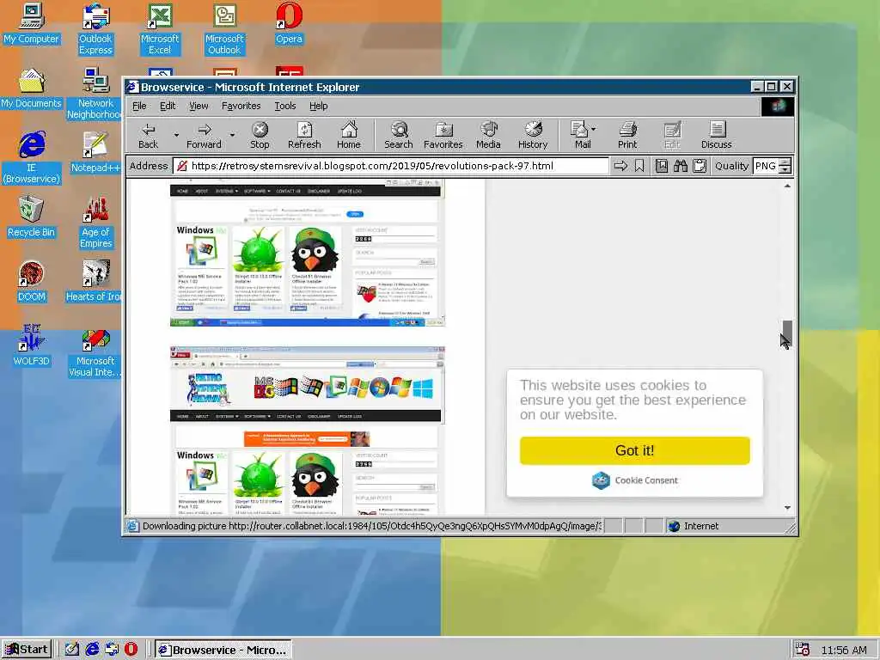Image resolution: width=880 pixels, height=660 pixels.
Task: Click the bookmarks book icon
Action: pos(662,166)
